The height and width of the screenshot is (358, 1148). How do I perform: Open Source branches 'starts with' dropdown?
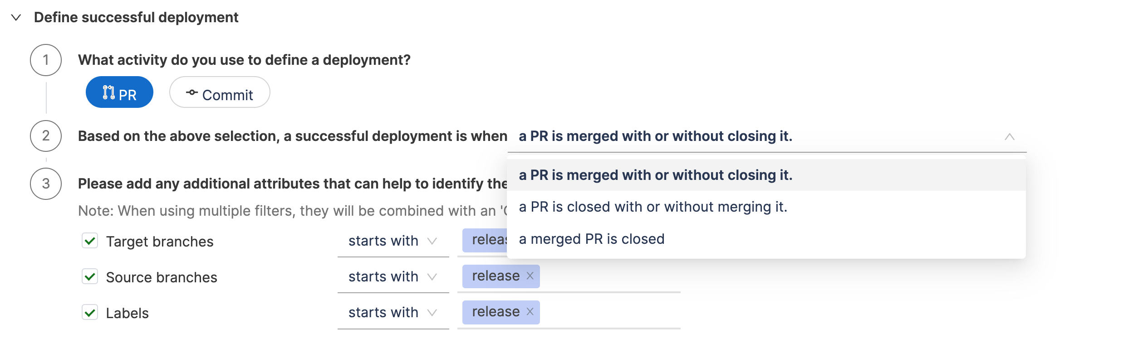tap(392, 277)
